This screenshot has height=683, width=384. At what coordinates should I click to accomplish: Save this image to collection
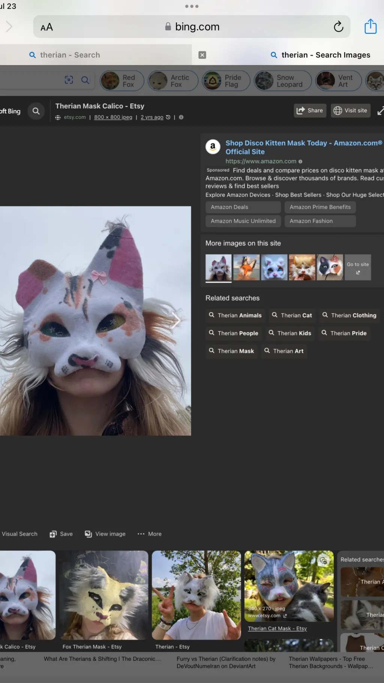(x=61, y=534)
